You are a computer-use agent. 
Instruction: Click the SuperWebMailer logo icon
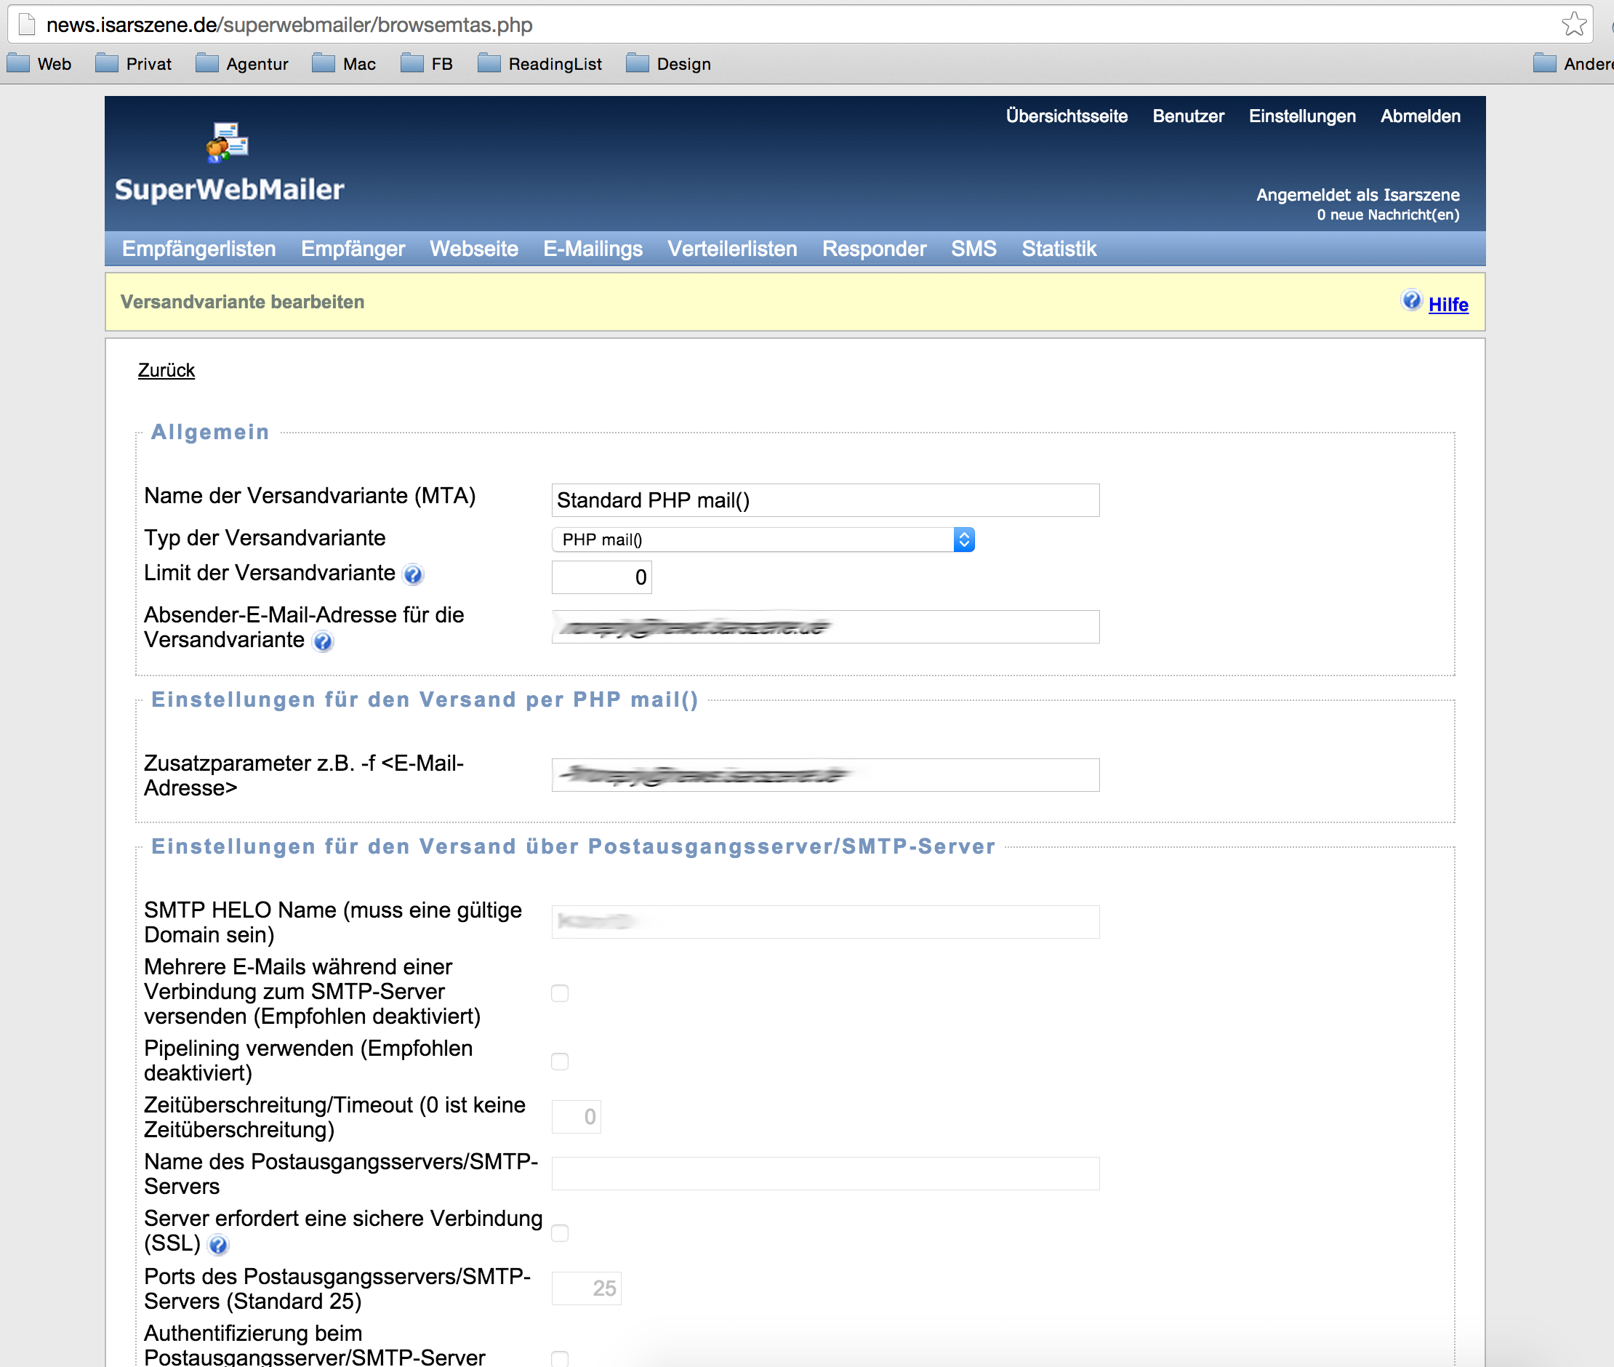(227, 143)
